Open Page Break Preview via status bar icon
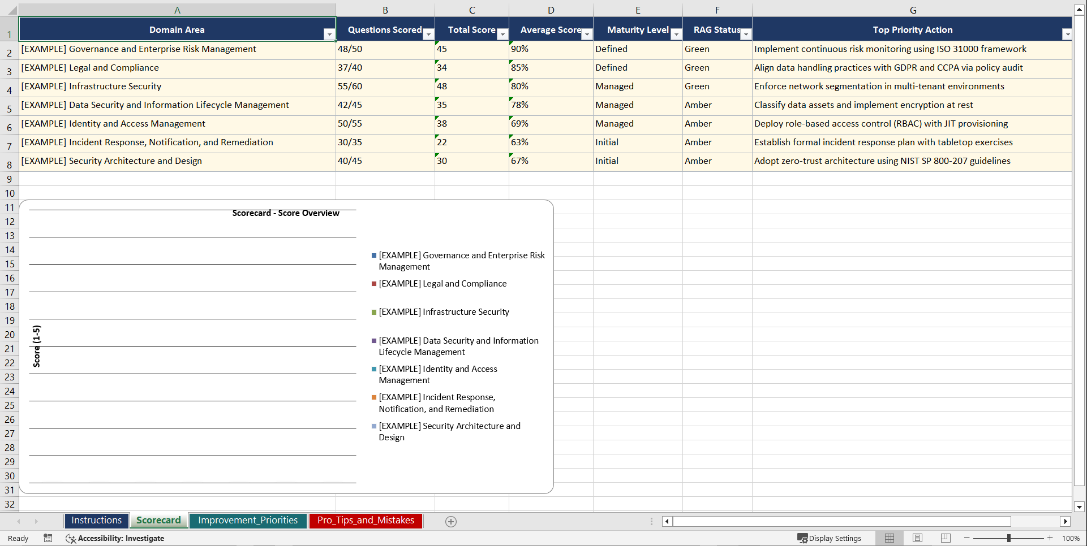 (x=944, y=538)
